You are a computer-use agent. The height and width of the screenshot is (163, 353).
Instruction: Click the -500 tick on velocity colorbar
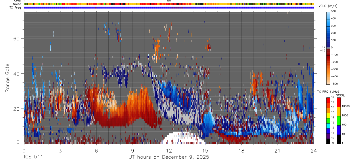point(335,84)
